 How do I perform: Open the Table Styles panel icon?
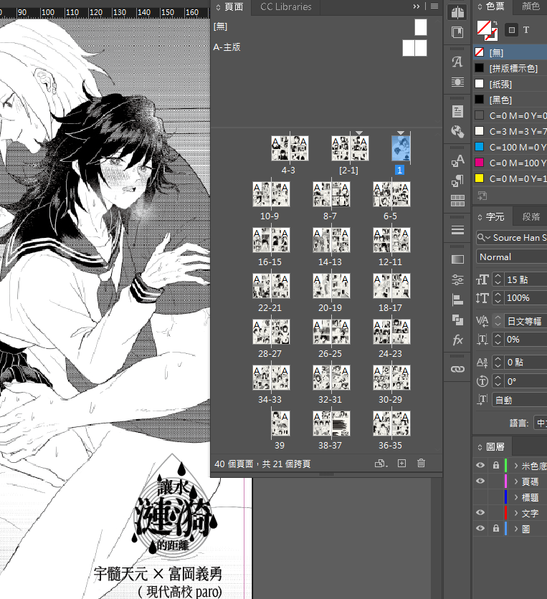coord(457,200)
